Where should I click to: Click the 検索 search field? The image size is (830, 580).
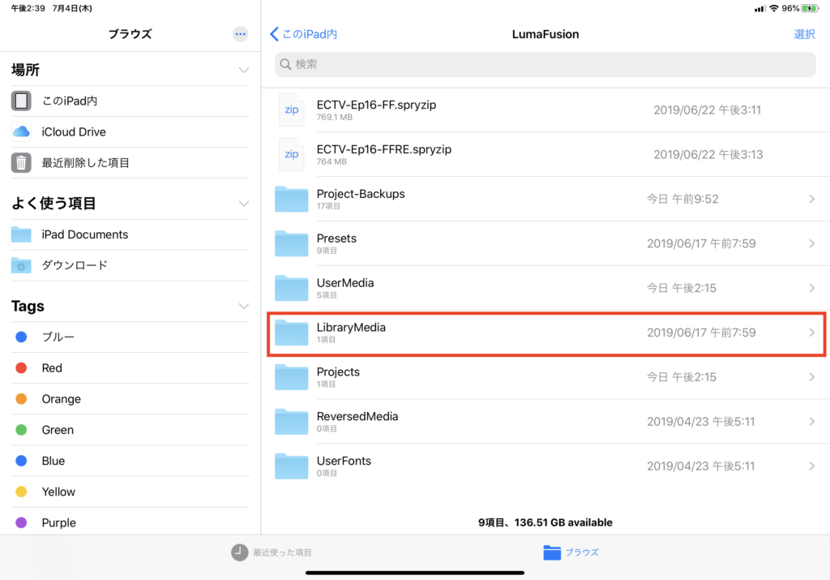[x=545, y=64]
